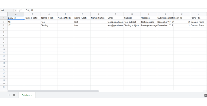Select row 10 header
Viewport: 207px width, 106px height.
4,49
